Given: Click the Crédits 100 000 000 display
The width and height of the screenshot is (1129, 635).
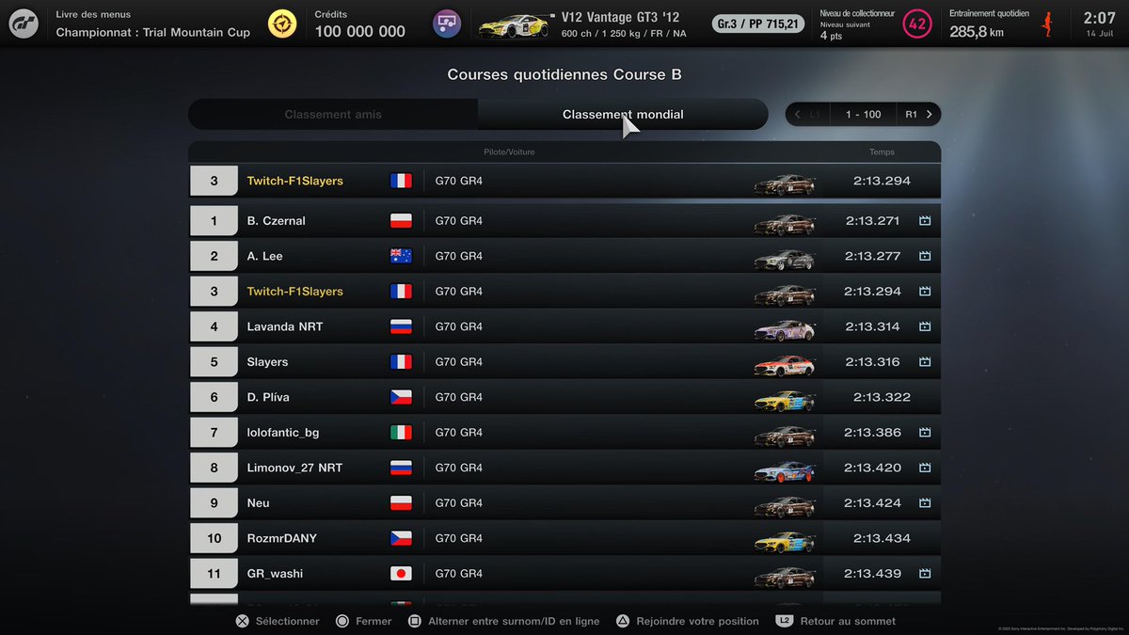Looking at the screenshot, I should point(359,25).
